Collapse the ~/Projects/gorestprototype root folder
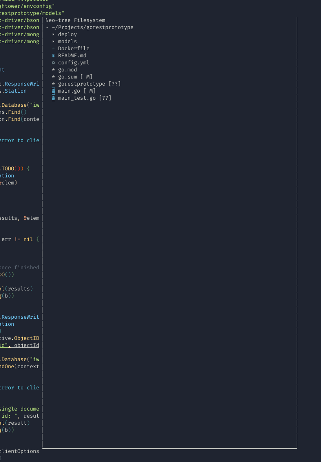The width and height of the screenshot is (321, 462). coord(47,27)
